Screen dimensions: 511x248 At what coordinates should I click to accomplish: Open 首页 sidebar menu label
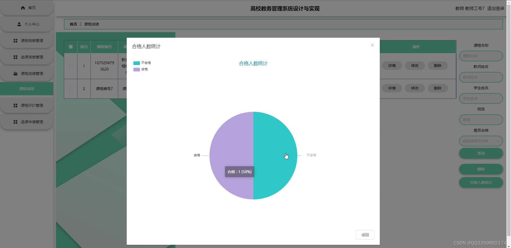tap(32, 8)
